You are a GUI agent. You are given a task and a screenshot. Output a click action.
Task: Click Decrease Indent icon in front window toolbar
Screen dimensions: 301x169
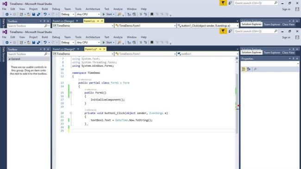[129, 43]
